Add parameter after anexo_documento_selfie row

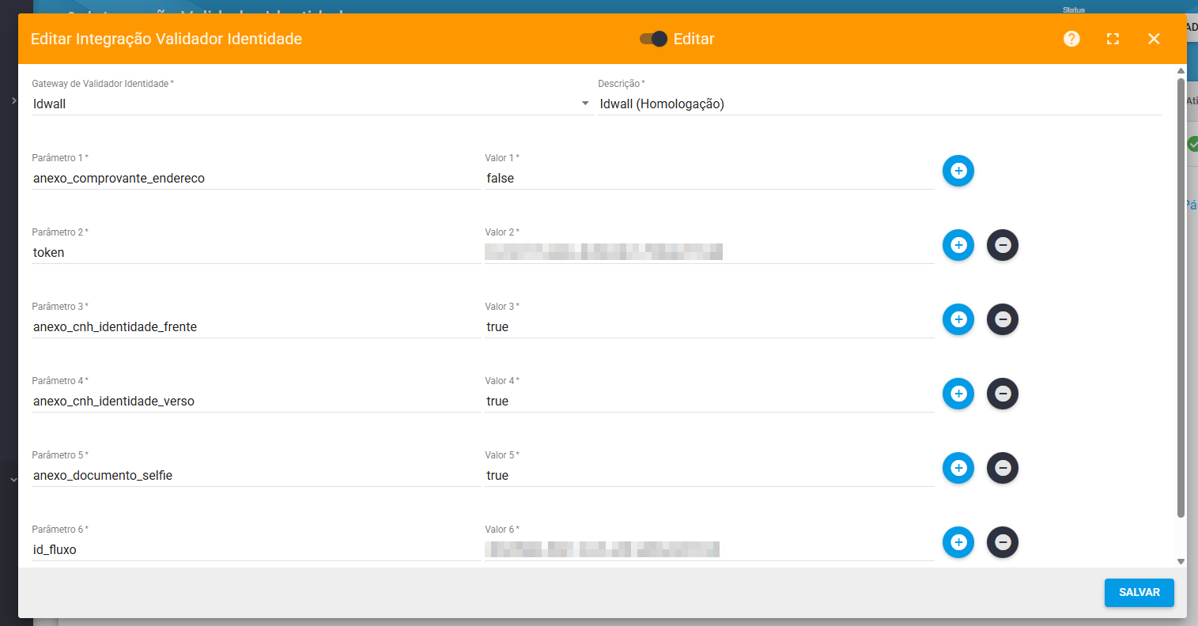[x=958, y=468]
